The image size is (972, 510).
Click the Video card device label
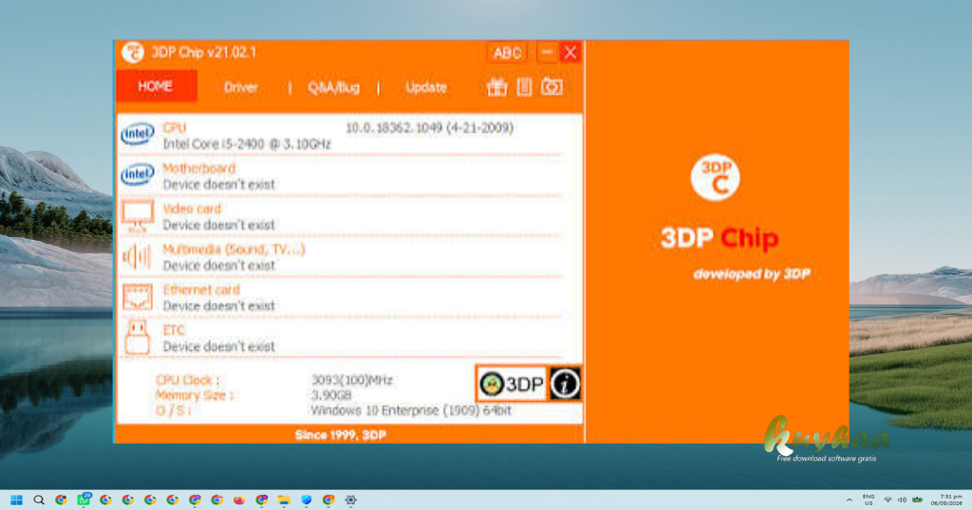tap(192, 209)
